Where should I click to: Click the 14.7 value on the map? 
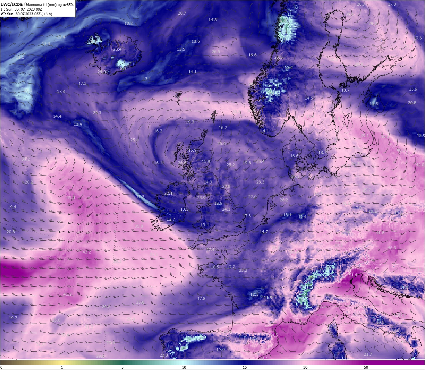[264, 232]
